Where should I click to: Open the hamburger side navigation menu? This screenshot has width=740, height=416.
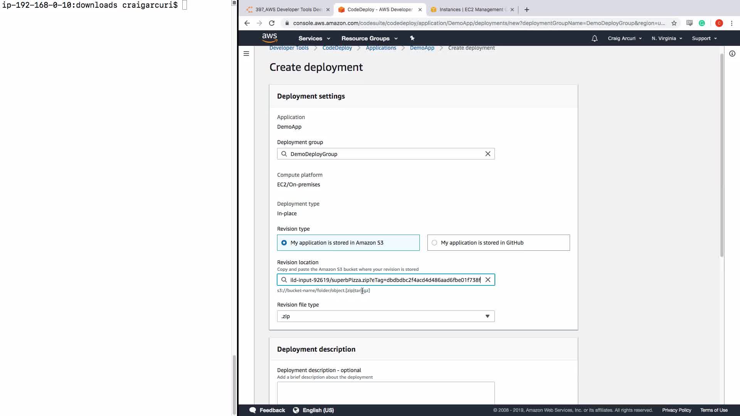(x=246, y=54)
